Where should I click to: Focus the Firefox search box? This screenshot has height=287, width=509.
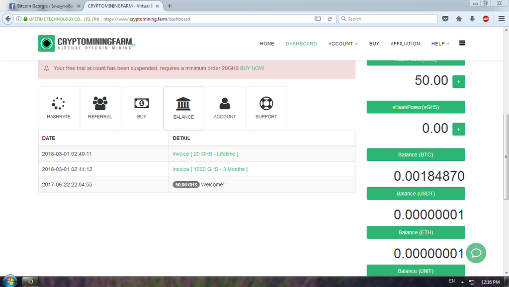coord(388,19)
